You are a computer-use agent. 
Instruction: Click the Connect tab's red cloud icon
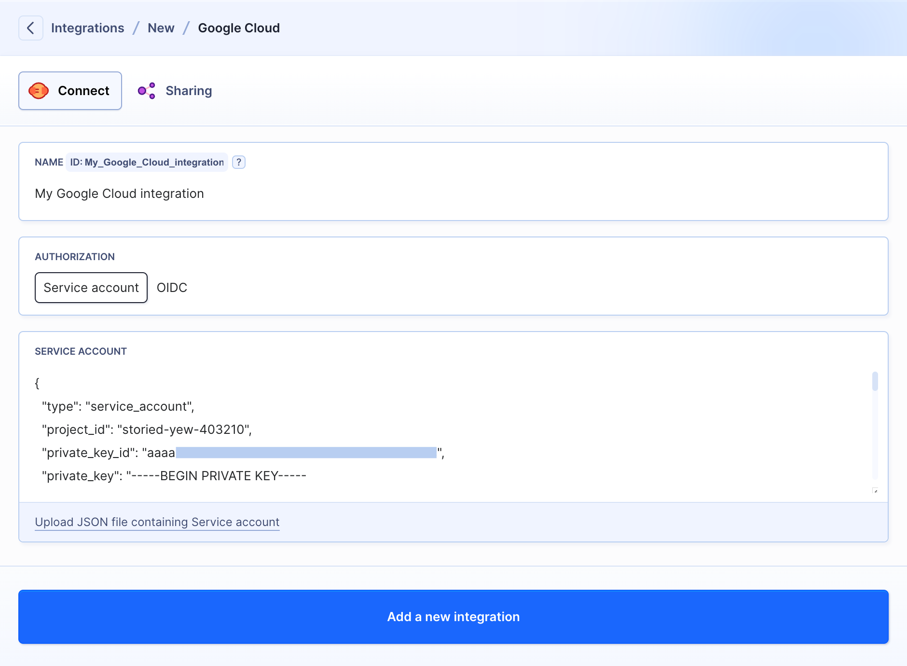pos(39,91)
